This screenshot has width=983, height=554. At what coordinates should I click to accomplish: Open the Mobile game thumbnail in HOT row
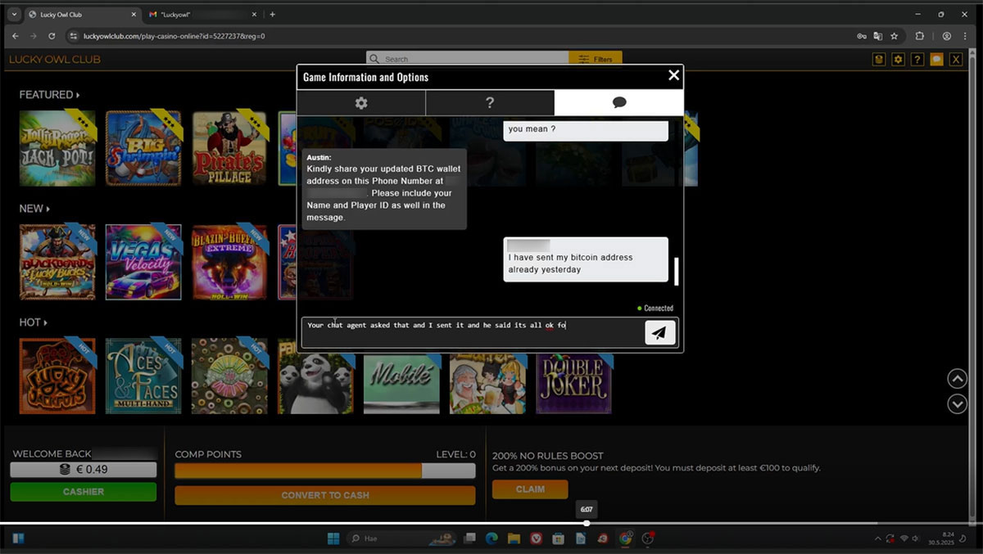tap(402, 383)
